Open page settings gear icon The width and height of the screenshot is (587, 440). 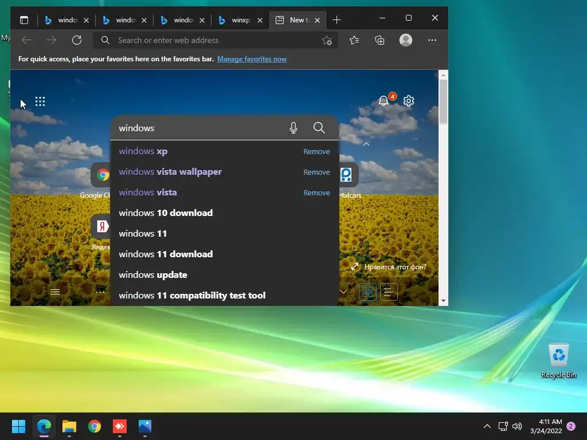point(408,101)
